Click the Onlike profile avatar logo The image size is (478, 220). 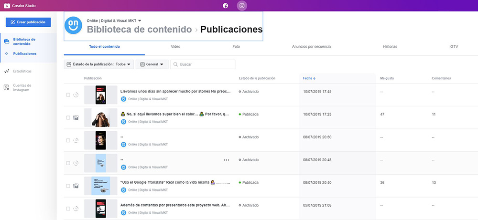74,25
